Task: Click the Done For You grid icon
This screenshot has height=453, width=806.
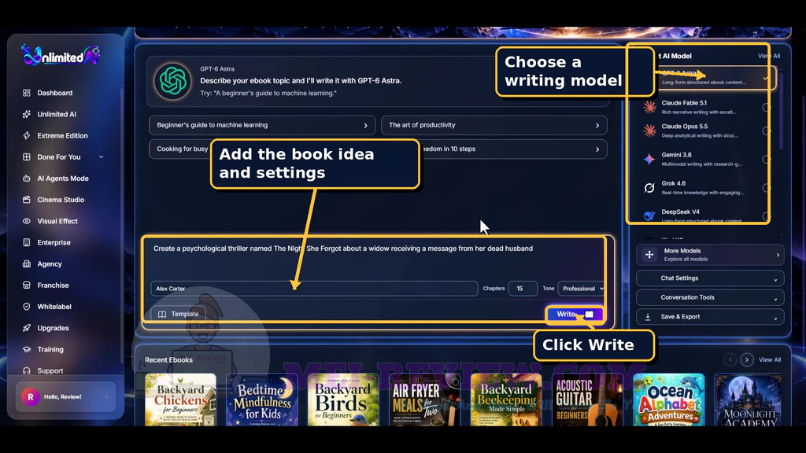Action: (27, 157)
